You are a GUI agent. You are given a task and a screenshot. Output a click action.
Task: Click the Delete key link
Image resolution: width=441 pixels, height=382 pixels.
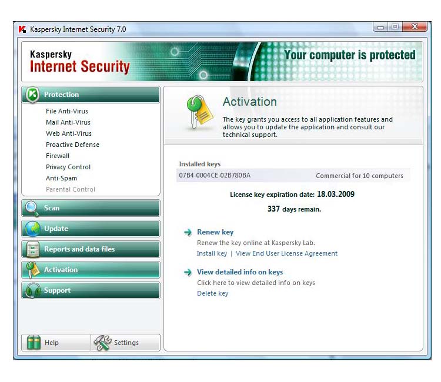213,293
